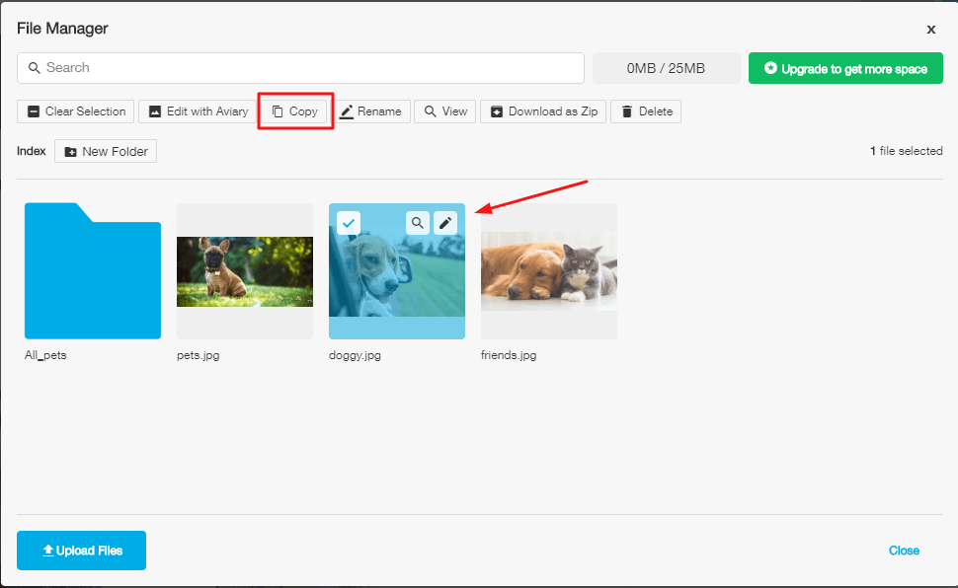Image resolution: width=958 pixels, height=588 pixels.
Task: Close the File Manager with the x
Action: tap(931, 30)
